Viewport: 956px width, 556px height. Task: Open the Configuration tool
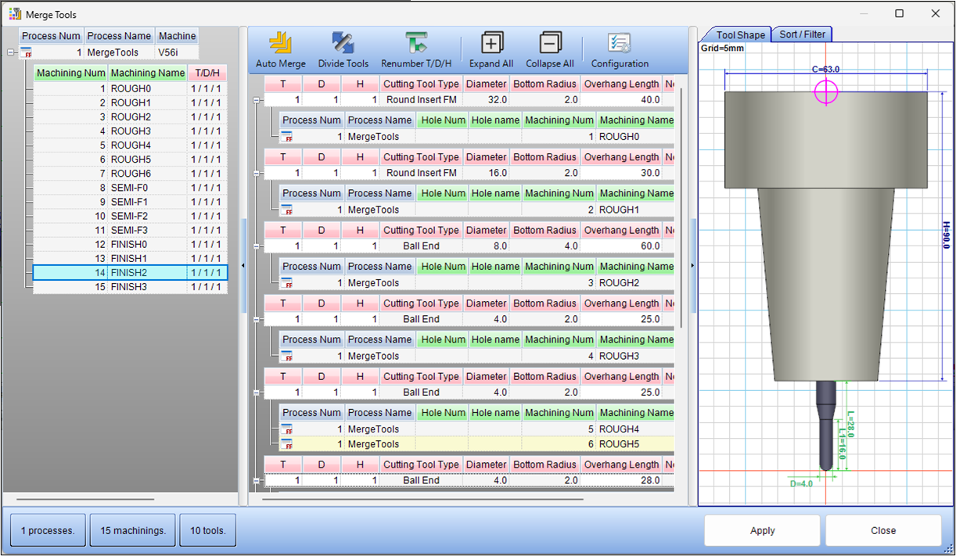pos(620,50)
